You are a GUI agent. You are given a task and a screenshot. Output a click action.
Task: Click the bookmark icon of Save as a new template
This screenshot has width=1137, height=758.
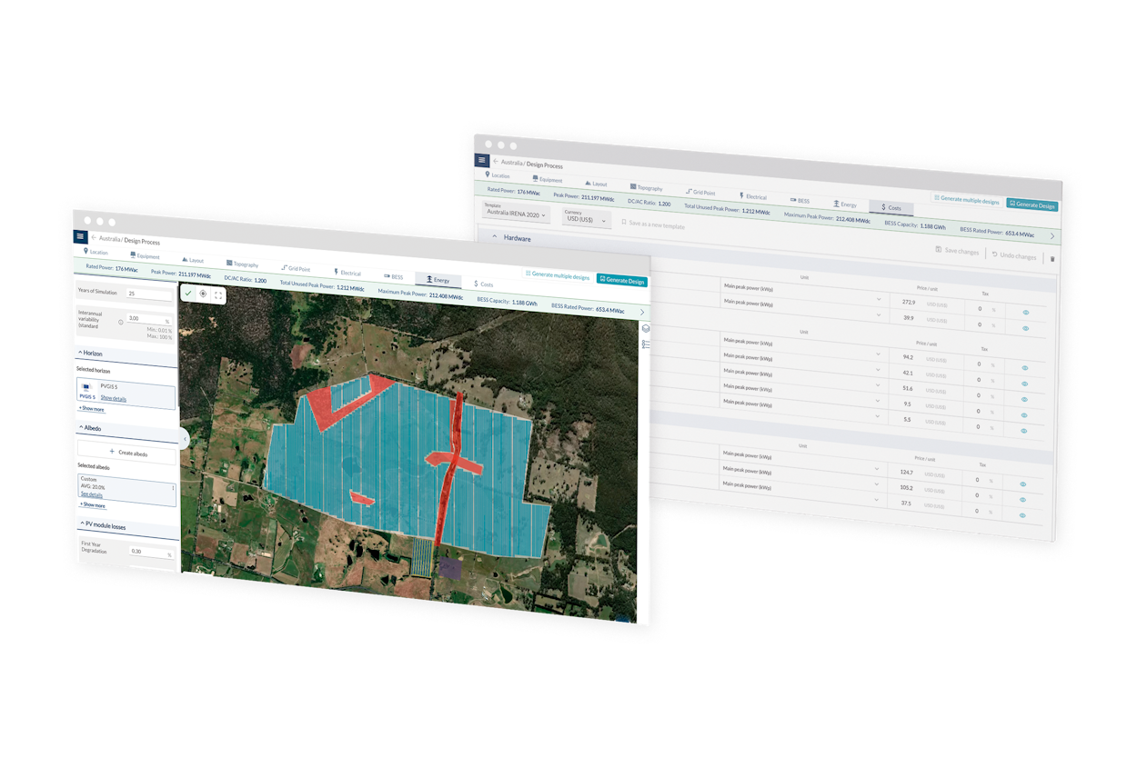[x=624, y=222]
